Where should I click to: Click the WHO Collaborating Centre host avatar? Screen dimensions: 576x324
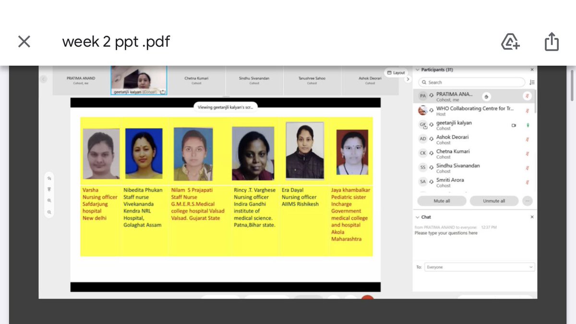pyautogui.click(x=422, y=110)
